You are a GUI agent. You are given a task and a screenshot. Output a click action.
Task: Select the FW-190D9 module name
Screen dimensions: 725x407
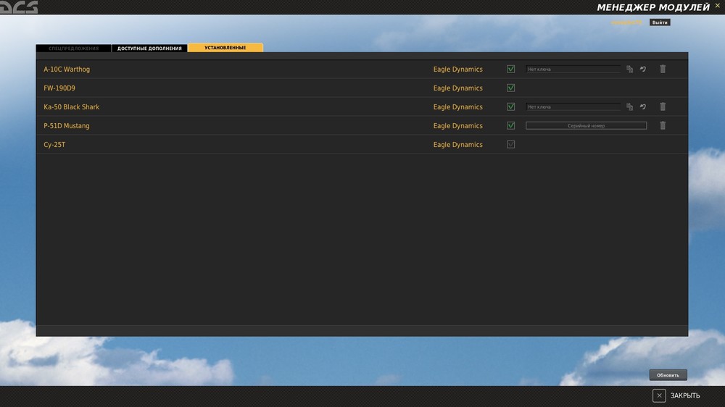pyautogui.click(x=59, y=88)
